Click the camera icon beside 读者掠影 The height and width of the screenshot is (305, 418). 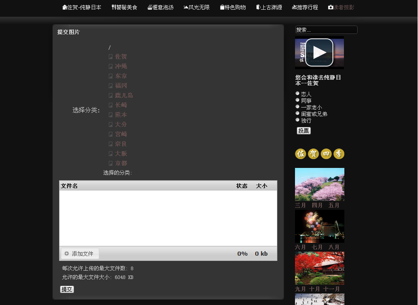point(331,7)
